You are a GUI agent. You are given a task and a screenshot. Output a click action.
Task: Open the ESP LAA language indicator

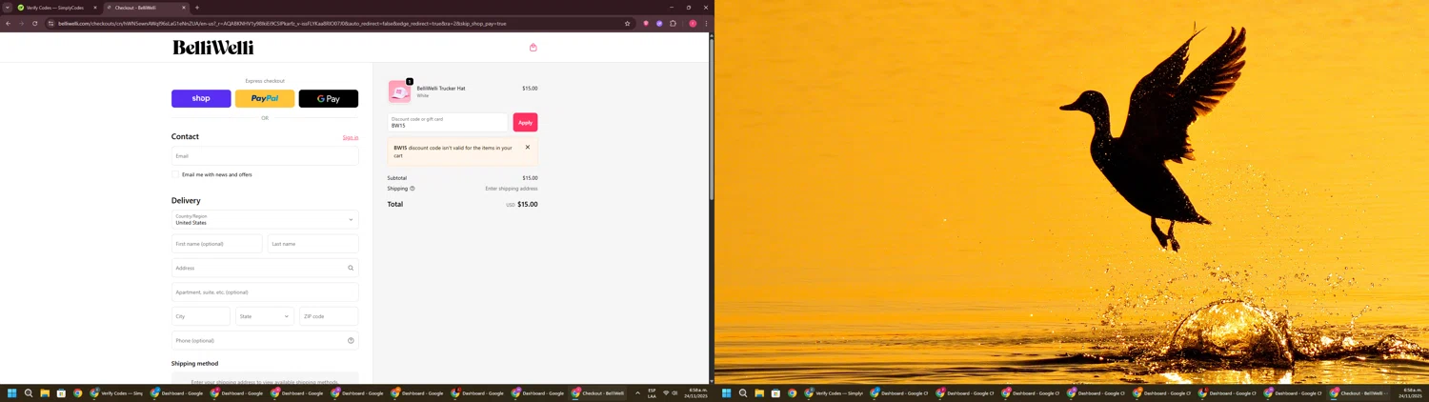click(x=652, y=392)
